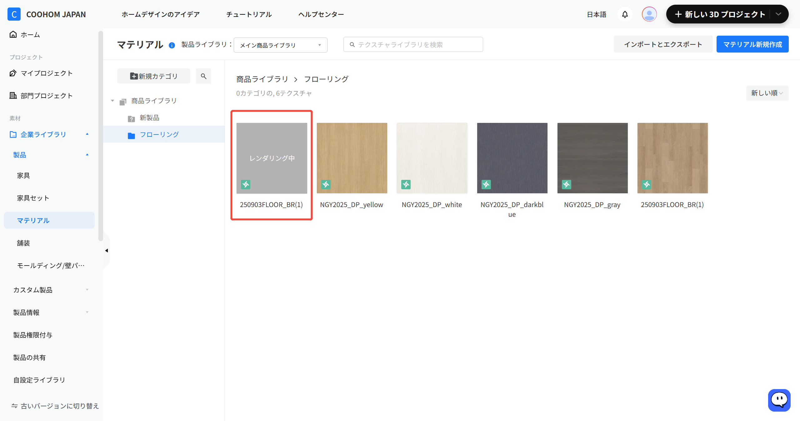The image size is (800, 421).
Task: Select the NGY2025_DP_white texture thumbnail
Action: point(432,158)
